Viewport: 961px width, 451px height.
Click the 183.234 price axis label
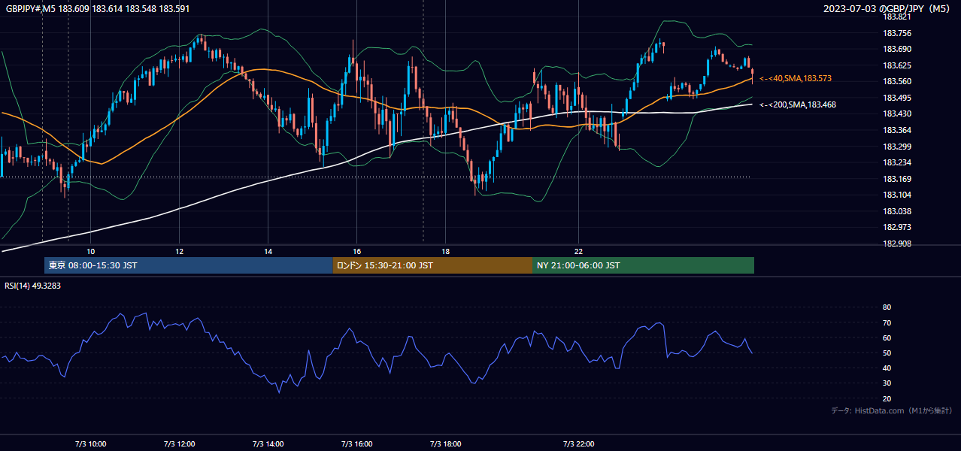click(896, 162)
